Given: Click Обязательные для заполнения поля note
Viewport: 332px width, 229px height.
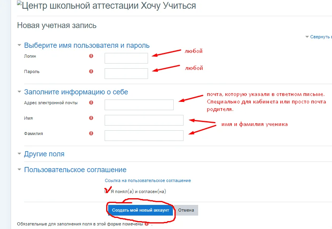Looking at the screenshot, I should [80, 224].
